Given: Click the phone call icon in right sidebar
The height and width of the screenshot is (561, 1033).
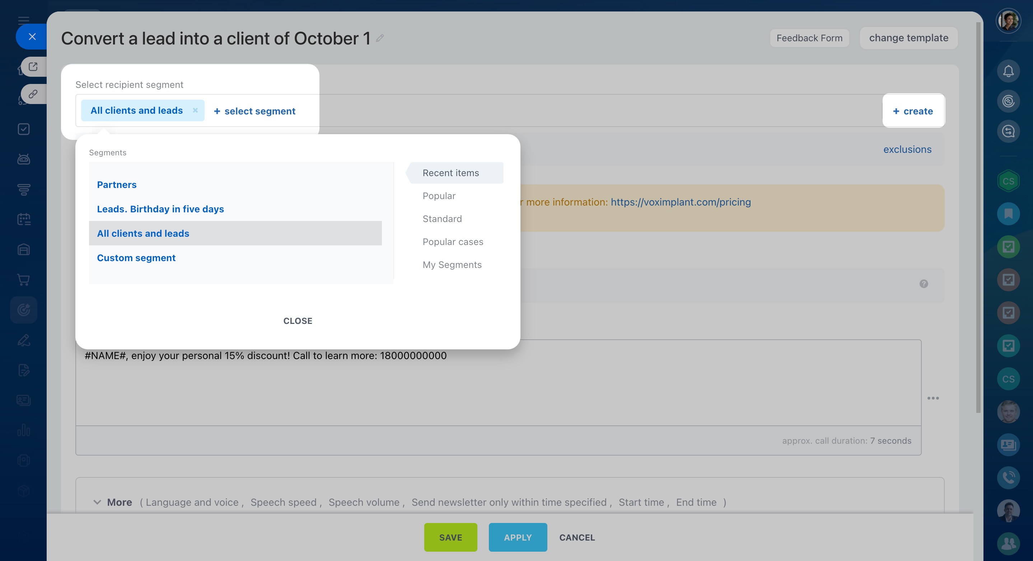Looking at the screenshot, I should coord(1008,478).
